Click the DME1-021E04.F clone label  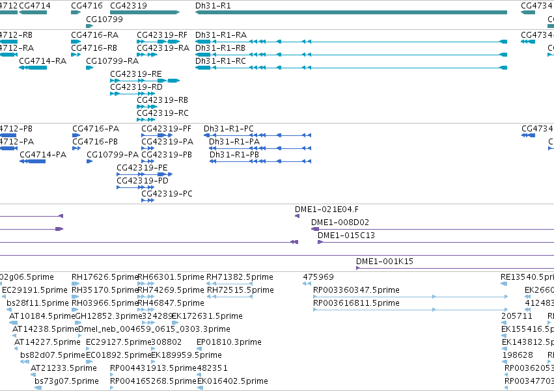coord(327,209)
